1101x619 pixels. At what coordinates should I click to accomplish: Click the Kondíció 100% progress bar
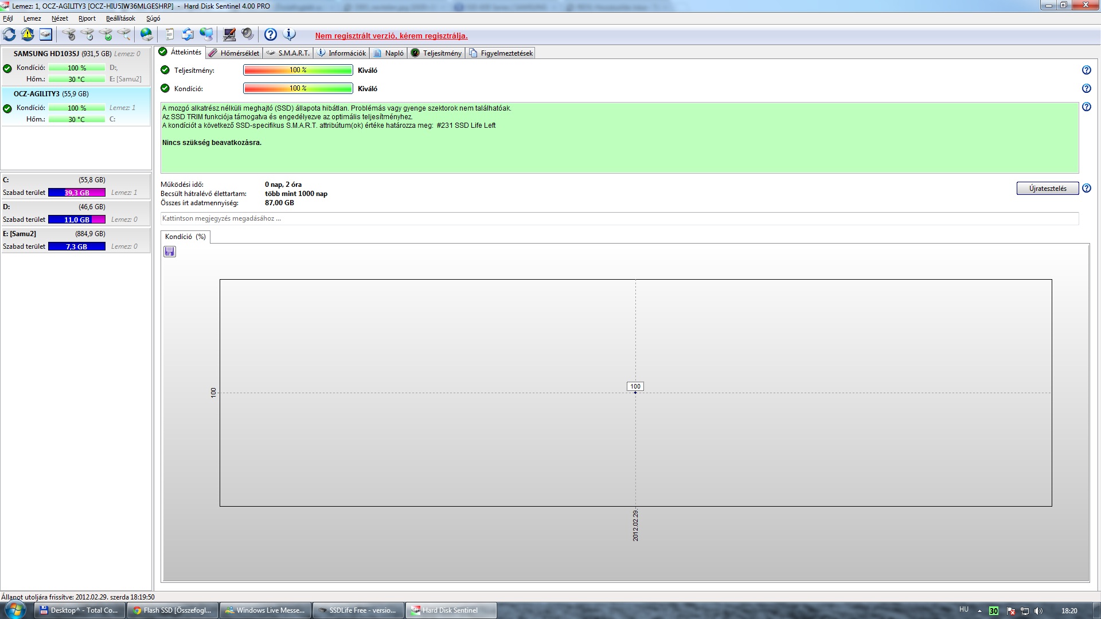coord(298,88)
